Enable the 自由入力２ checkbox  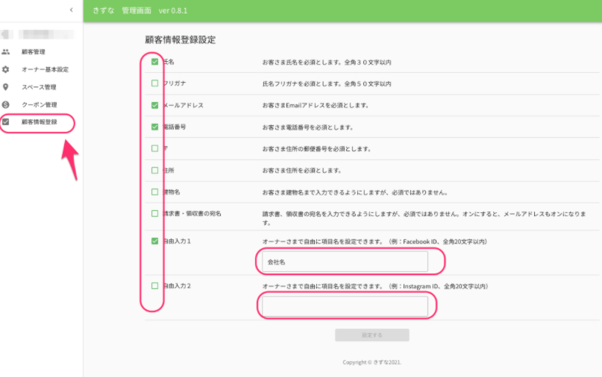154,285
